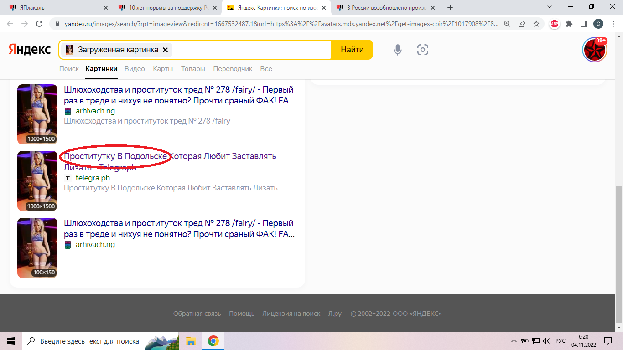Close the Яндекс Картинки tab

click(x=324, y=8)
